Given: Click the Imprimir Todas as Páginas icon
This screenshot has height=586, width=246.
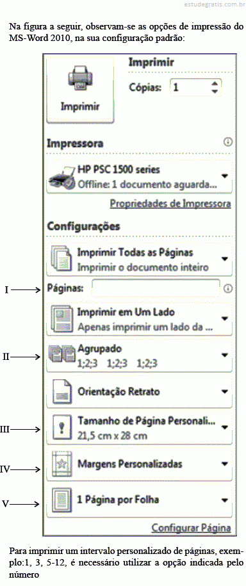Looking at the screenshot, I should coord(60,259).
